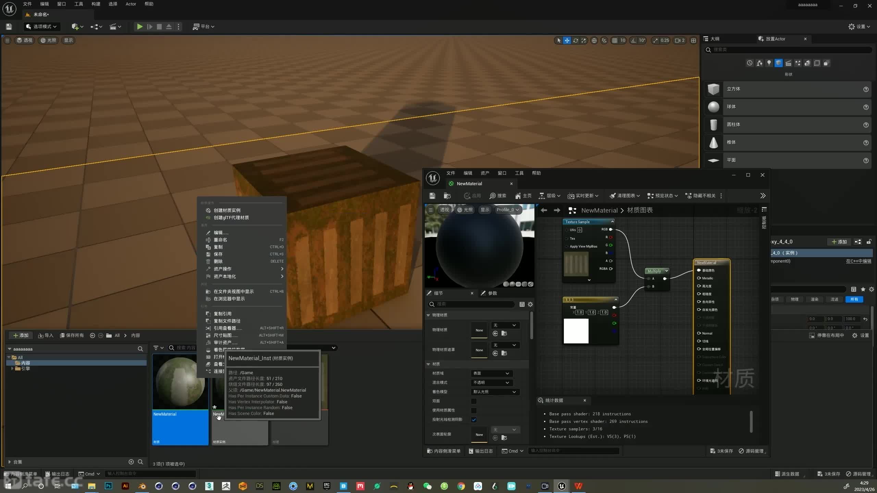Open the Unreal Engine taskbar icon

[x=562, y=486]
